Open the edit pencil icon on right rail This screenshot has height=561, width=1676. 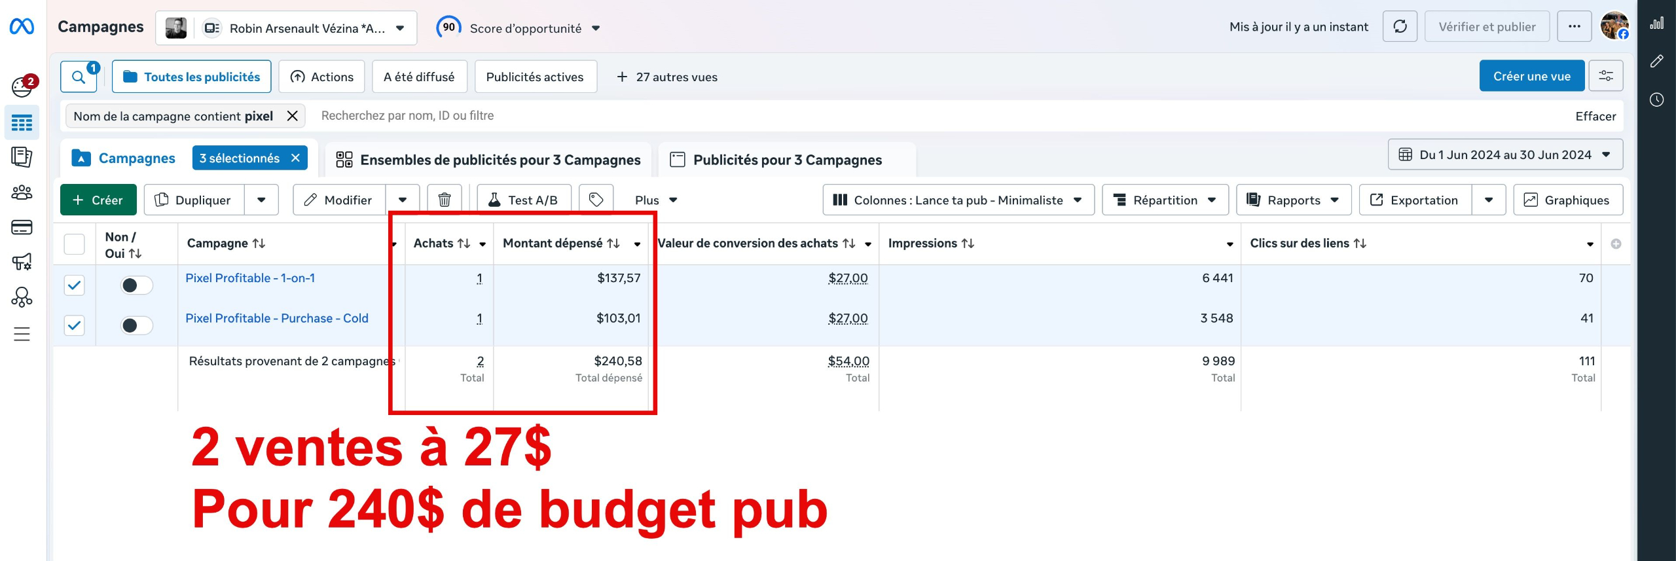(x=1656, y=62)
